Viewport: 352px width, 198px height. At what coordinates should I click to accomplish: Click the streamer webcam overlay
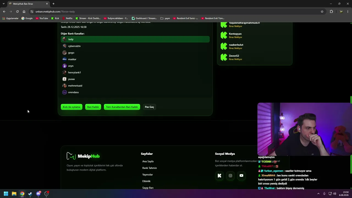click(x=304, y=129)
